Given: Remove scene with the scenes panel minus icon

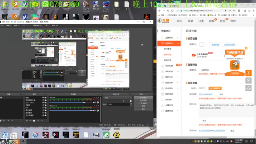Looking at the screenshot, I should [x=4, y=121].
